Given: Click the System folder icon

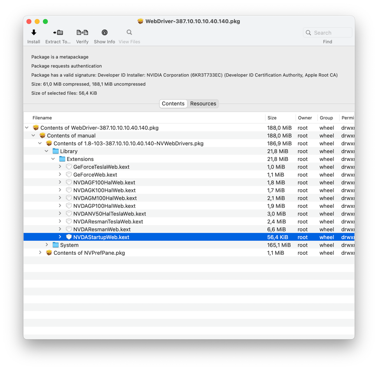Looking at the screenshot, I should point(56,245).
